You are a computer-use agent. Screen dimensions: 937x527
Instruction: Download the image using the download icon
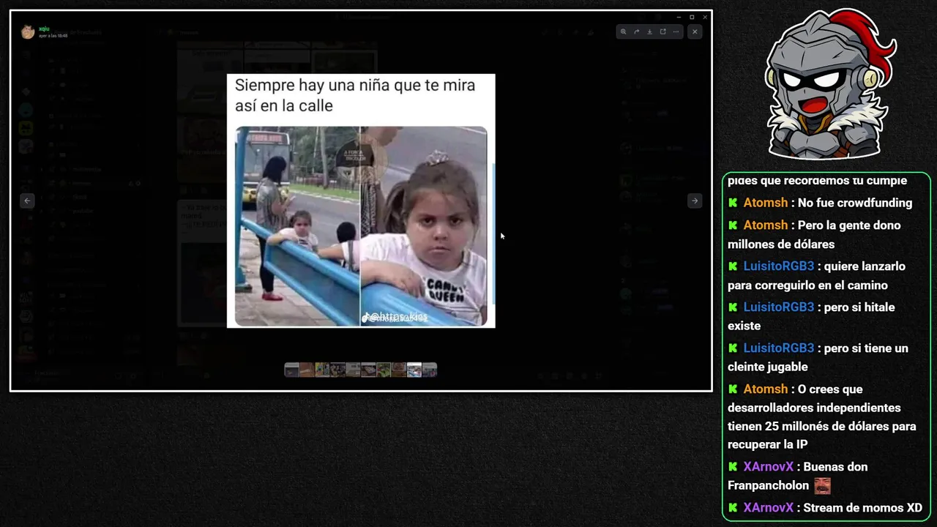pos(649,31)
